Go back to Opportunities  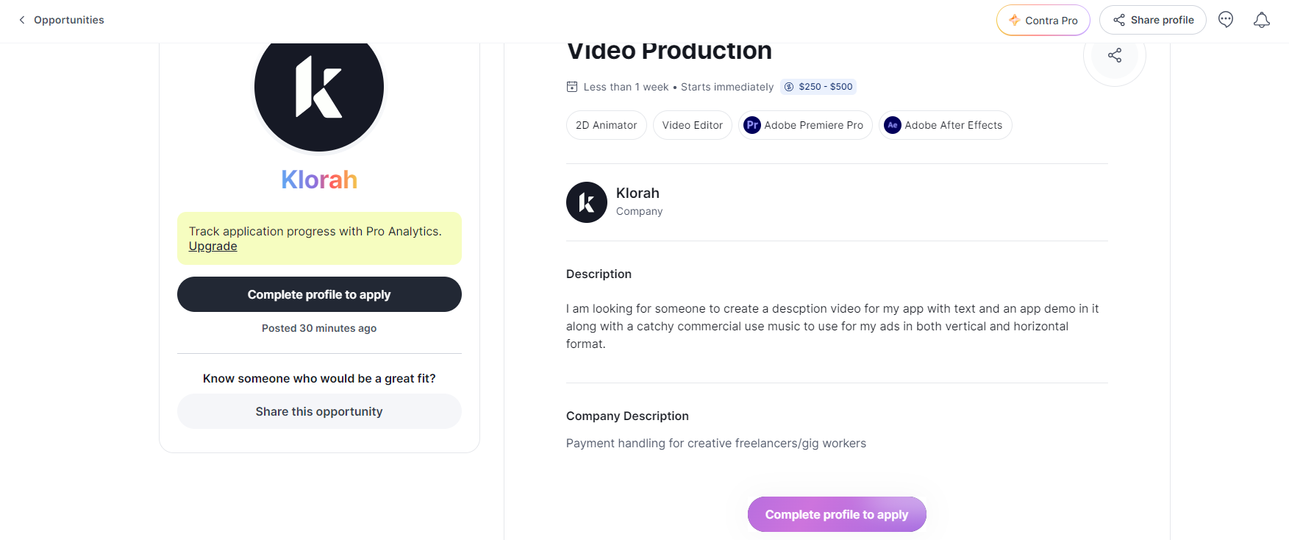pyautogui.click(x=69, y=20)
